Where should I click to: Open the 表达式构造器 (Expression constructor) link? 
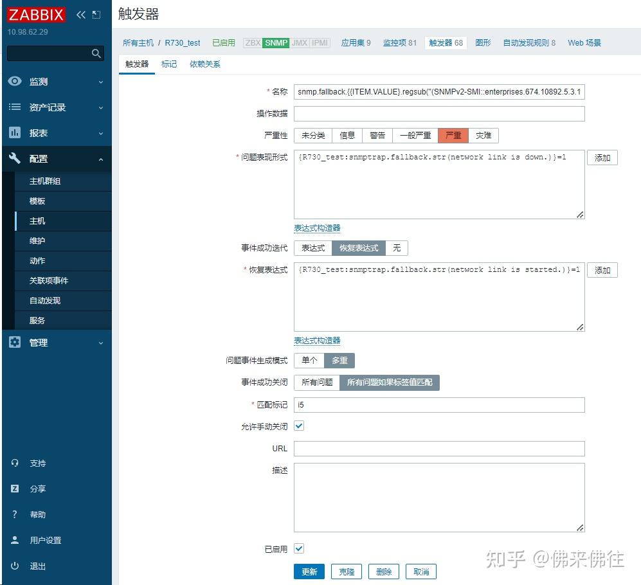(316, 228)
